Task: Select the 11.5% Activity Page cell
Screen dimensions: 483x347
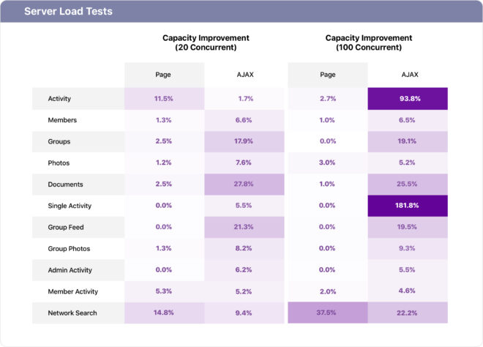Action: [x=163, y=98]
